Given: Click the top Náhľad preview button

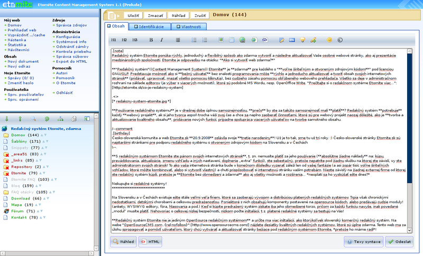Looking at the screenshot, I should pos(179,16).
